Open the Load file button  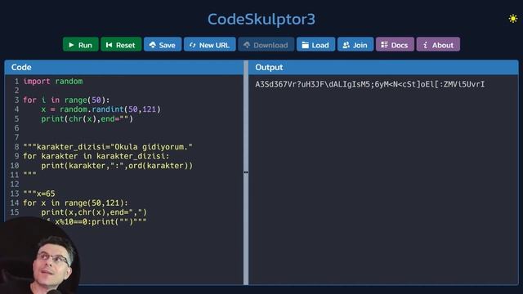[315, 45]
